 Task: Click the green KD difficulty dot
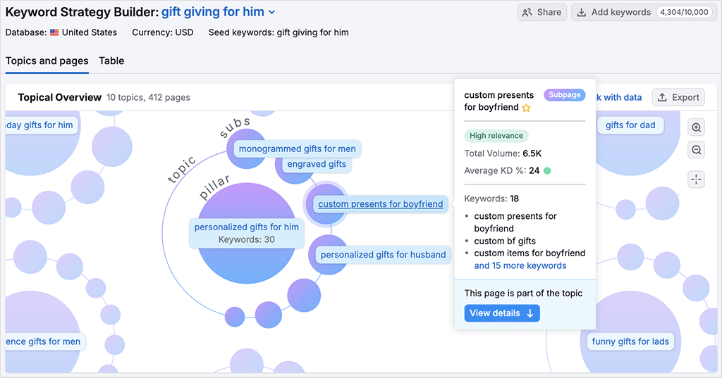(x=547, y=170)
